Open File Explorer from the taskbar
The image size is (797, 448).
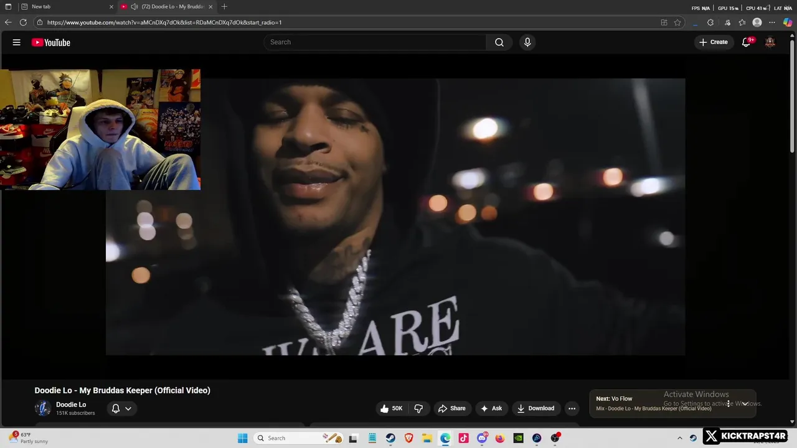coord(427,438)
